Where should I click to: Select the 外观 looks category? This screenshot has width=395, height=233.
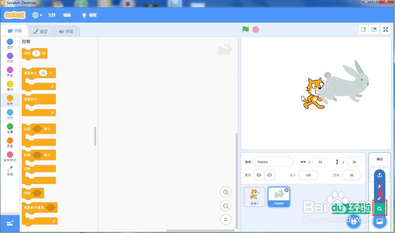coord(10,58)
